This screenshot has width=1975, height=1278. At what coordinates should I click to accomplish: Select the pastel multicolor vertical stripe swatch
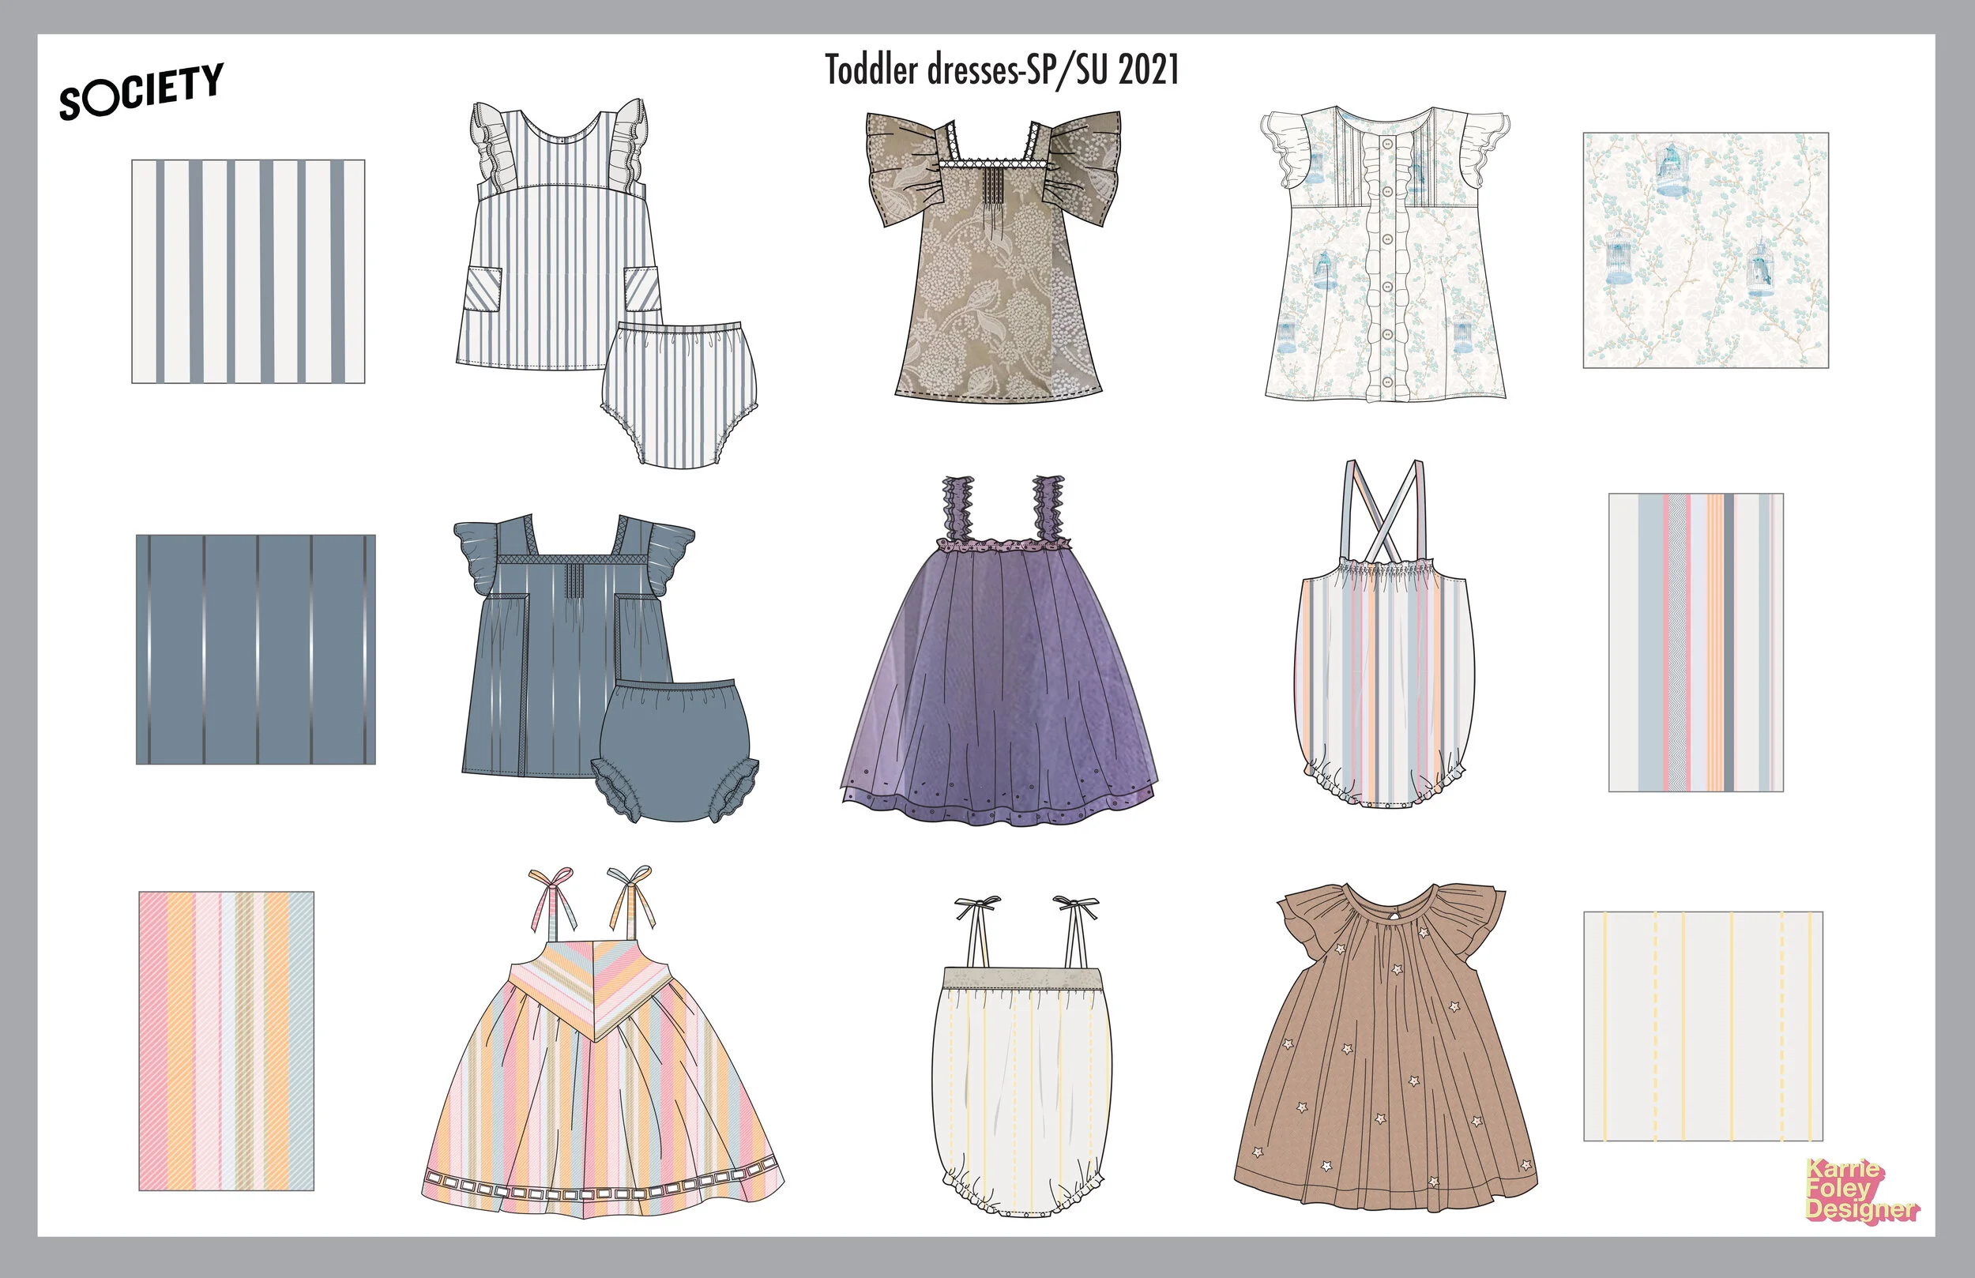(x=1695, y=642)
